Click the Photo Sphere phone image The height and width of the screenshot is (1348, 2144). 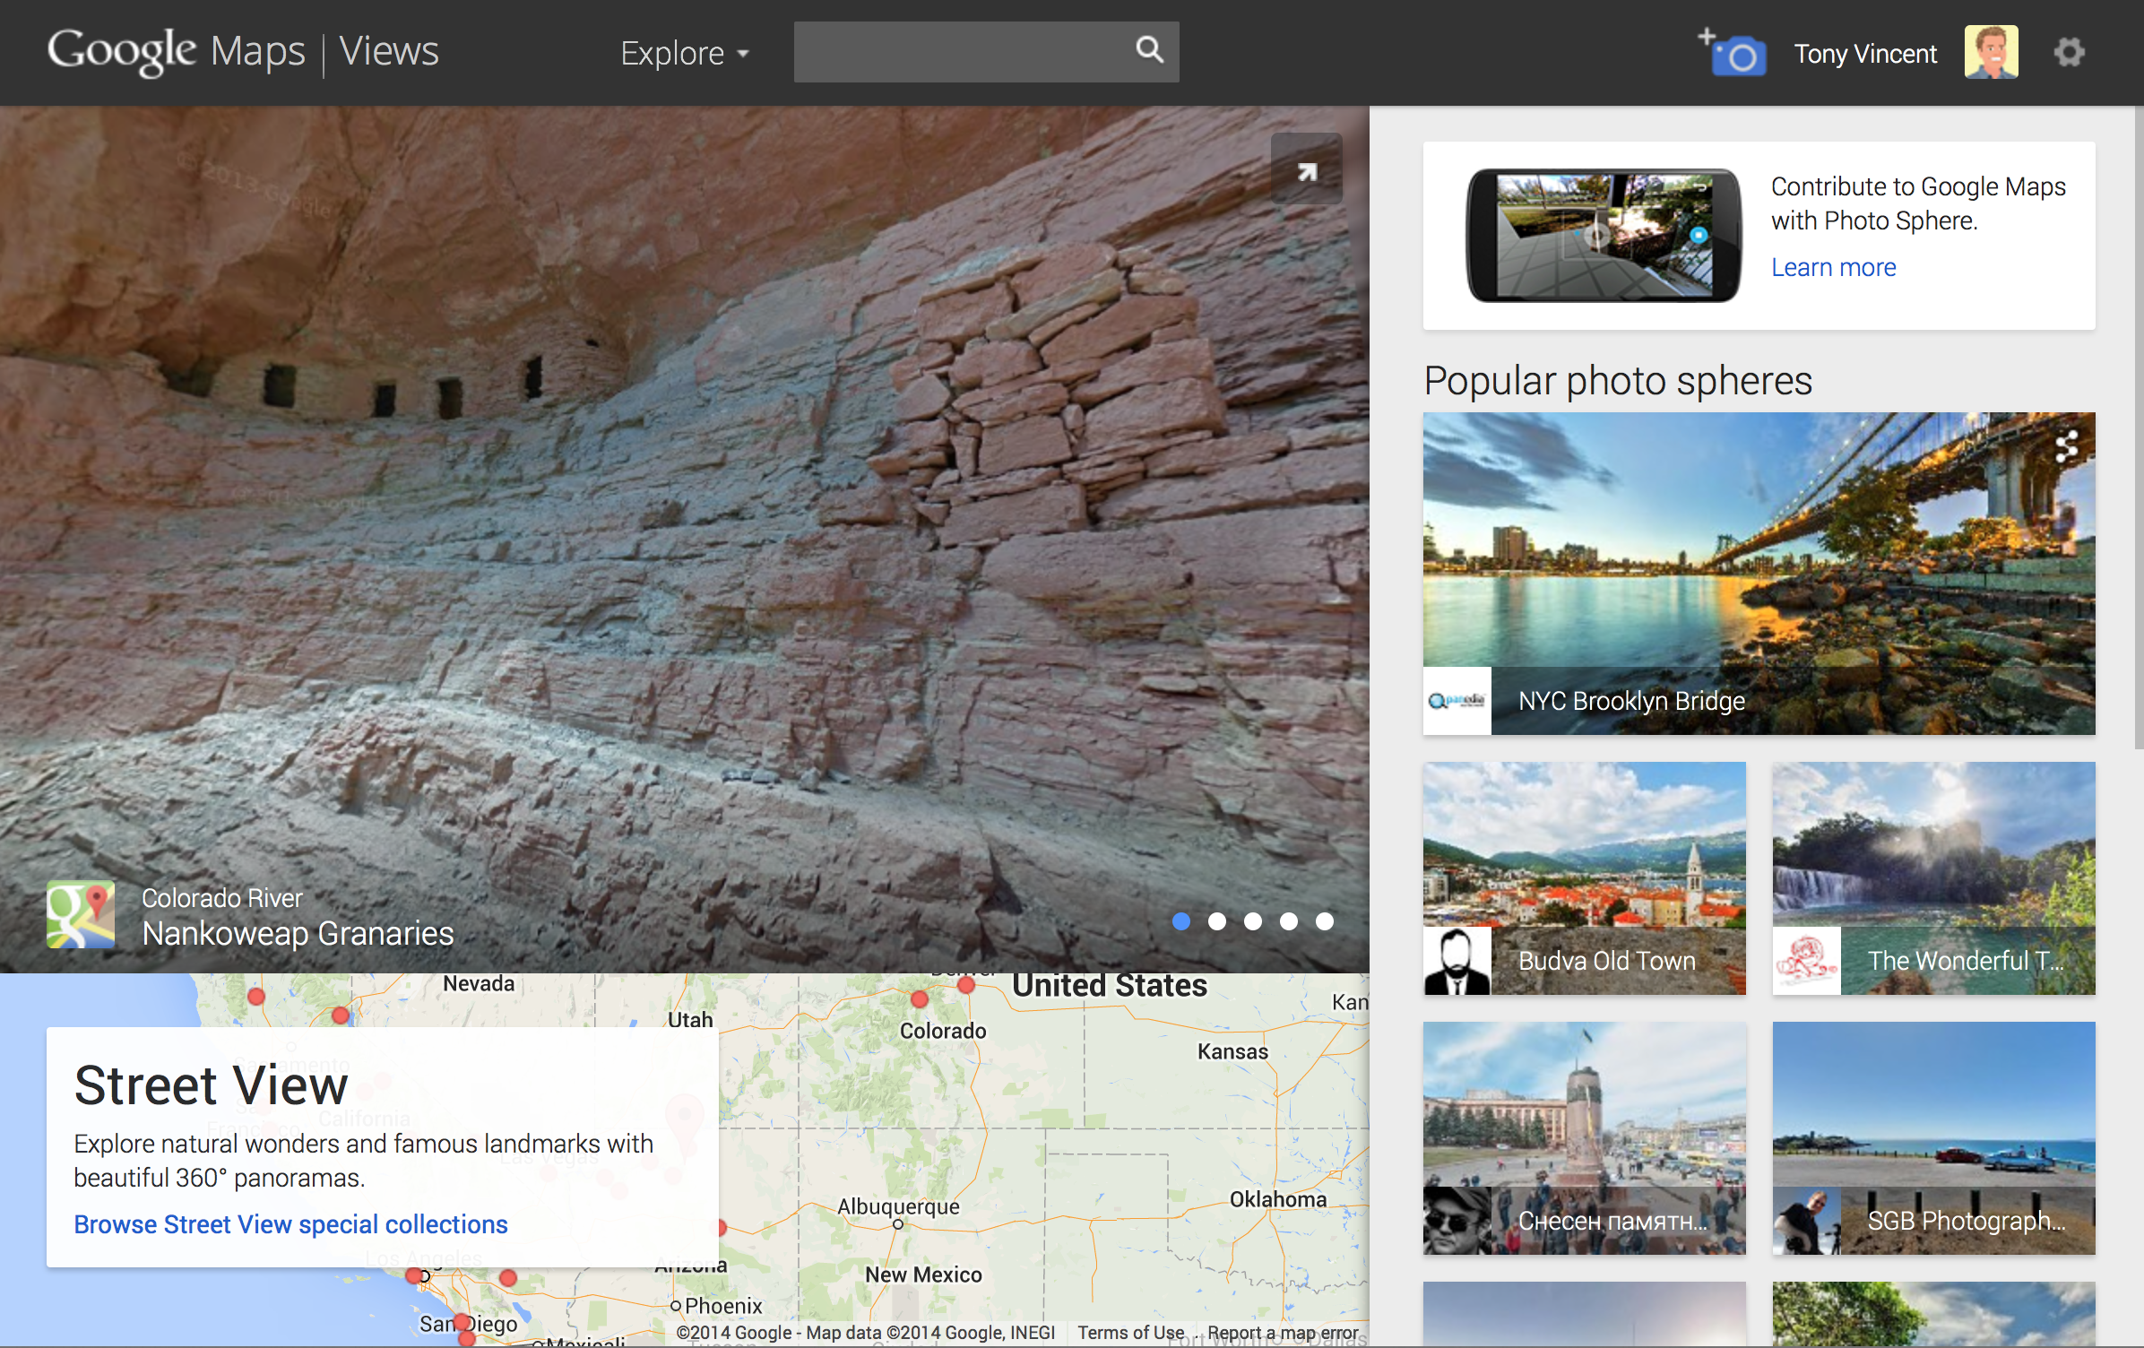coord(1604,236)
